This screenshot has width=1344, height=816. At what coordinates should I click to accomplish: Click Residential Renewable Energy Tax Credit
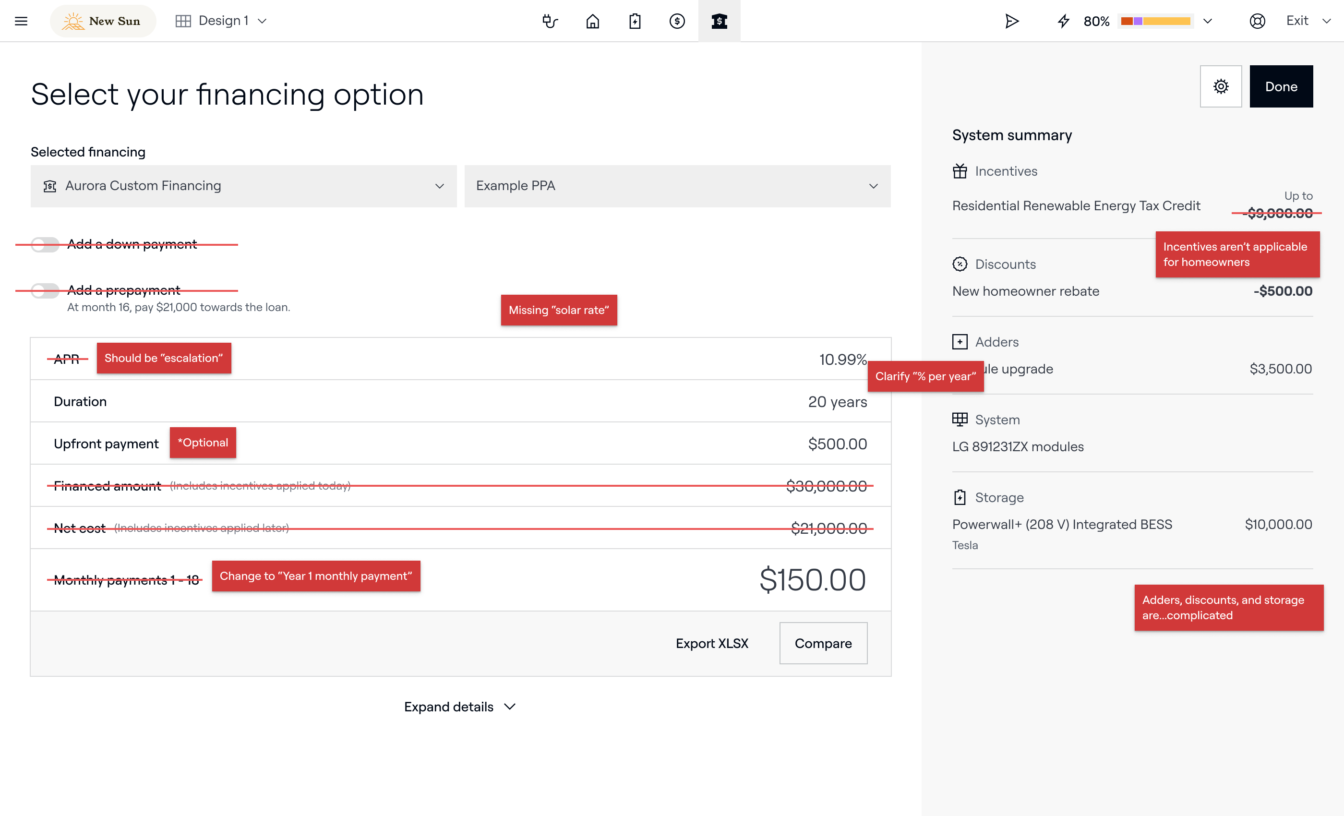pos(1076,205)
